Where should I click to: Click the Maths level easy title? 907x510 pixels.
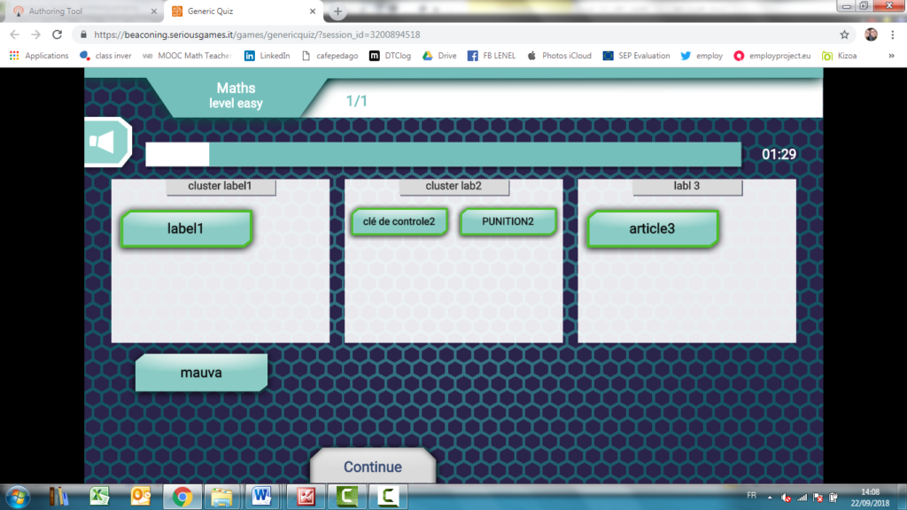coord(236,96)
